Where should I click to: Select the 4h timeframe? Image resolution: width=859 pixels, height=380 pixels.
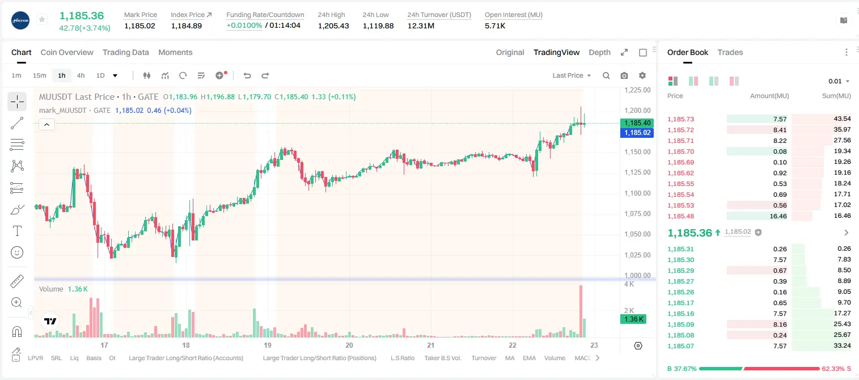81,75
